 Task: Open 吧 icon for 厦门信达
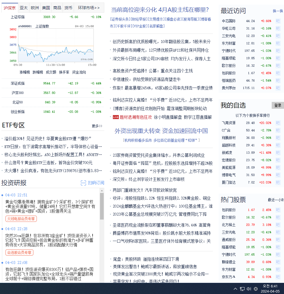278,182
